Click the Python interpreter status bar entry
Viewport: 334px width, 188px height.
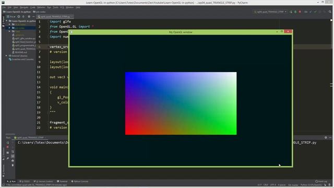[x=312, y=185]
